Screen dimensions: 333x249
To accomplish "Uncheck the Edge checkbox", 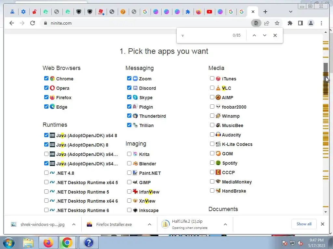I will pyautogui.click(x=46, y=106).
